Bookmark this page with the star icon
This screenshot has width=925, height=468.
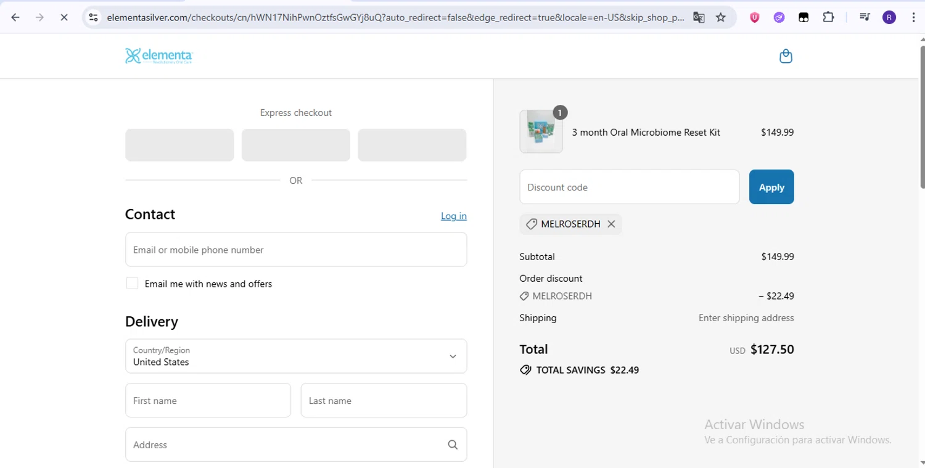coord(721,17)
